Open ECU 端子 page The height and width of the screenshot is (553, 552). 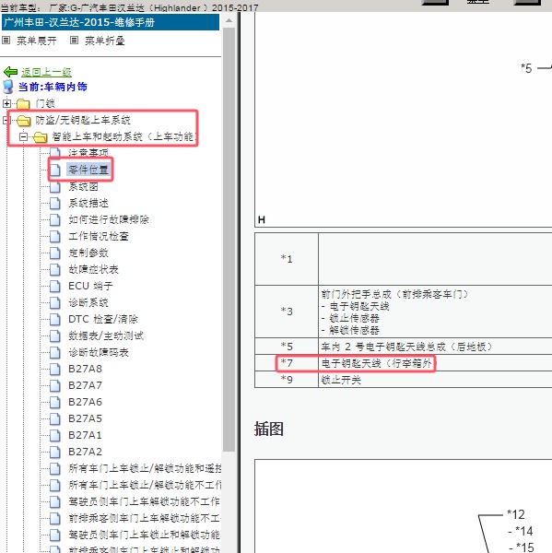point(90,286)
